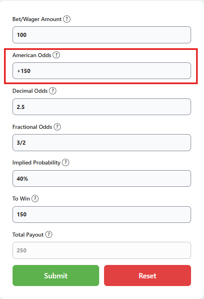Click into the American Odds field with +150
The image size is (204, 299).
[x=102, y=71]
